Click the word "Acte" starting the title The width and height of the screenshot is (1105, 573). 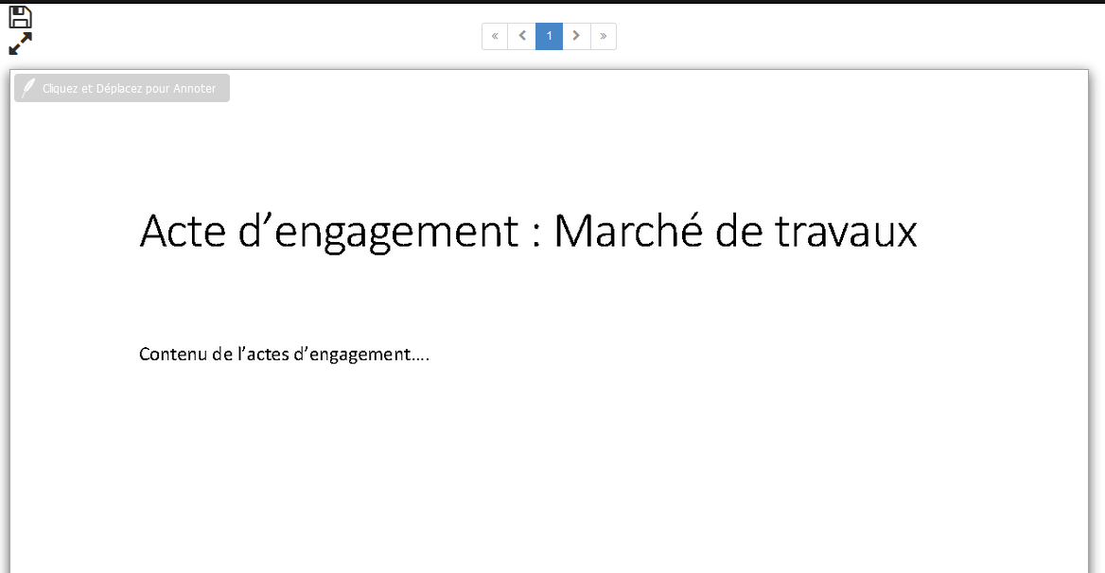click(x=184, y=232)
